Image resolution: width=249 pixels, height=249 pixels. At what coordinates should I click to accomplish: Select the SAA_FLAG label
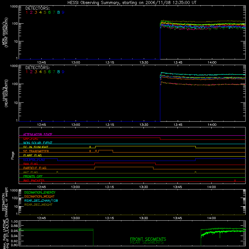click(31, 164)
